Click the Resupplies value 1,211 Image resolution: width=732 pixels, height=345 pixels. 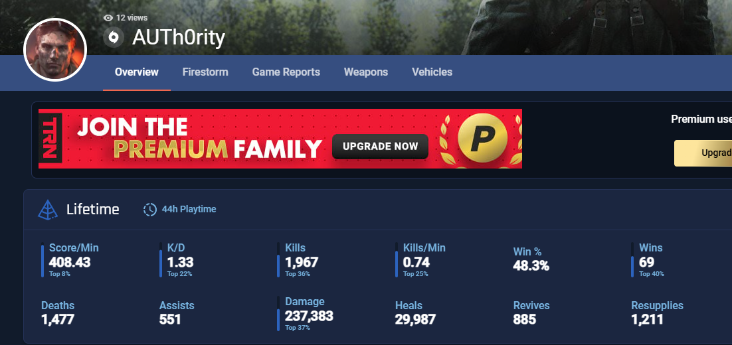(x=647, y=319)
